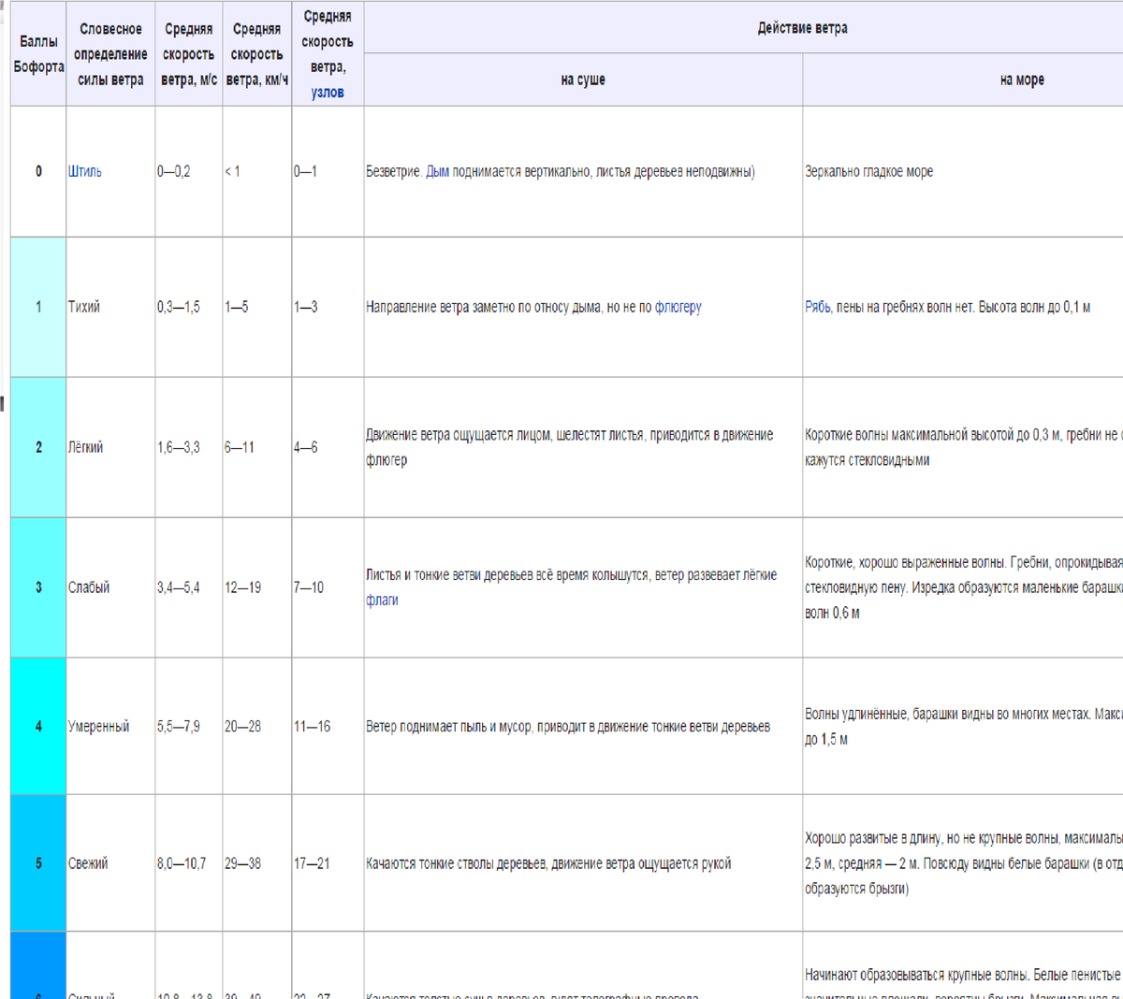The height and width of the screenshot is (999, 1123).
Task: Click the '1,6—3,3' speed value
Action: point(178,447)
